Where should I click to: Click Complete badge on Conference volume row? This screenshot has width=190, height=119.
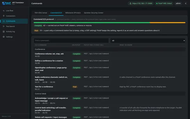tap(77, 54)
